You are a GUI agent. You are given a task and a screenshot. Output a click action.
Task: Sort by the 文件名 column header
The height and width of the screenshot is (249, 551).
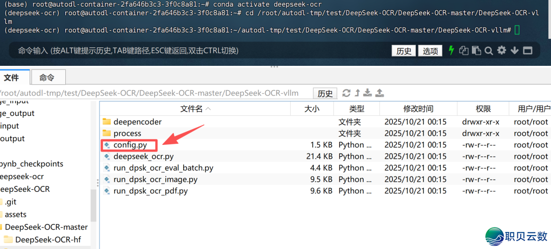click(x=195, y=109)
